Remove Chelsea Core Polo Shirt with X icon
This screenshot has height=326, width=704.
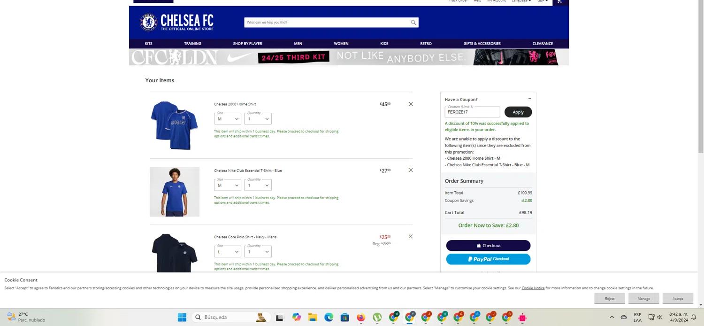click(411, 236)
